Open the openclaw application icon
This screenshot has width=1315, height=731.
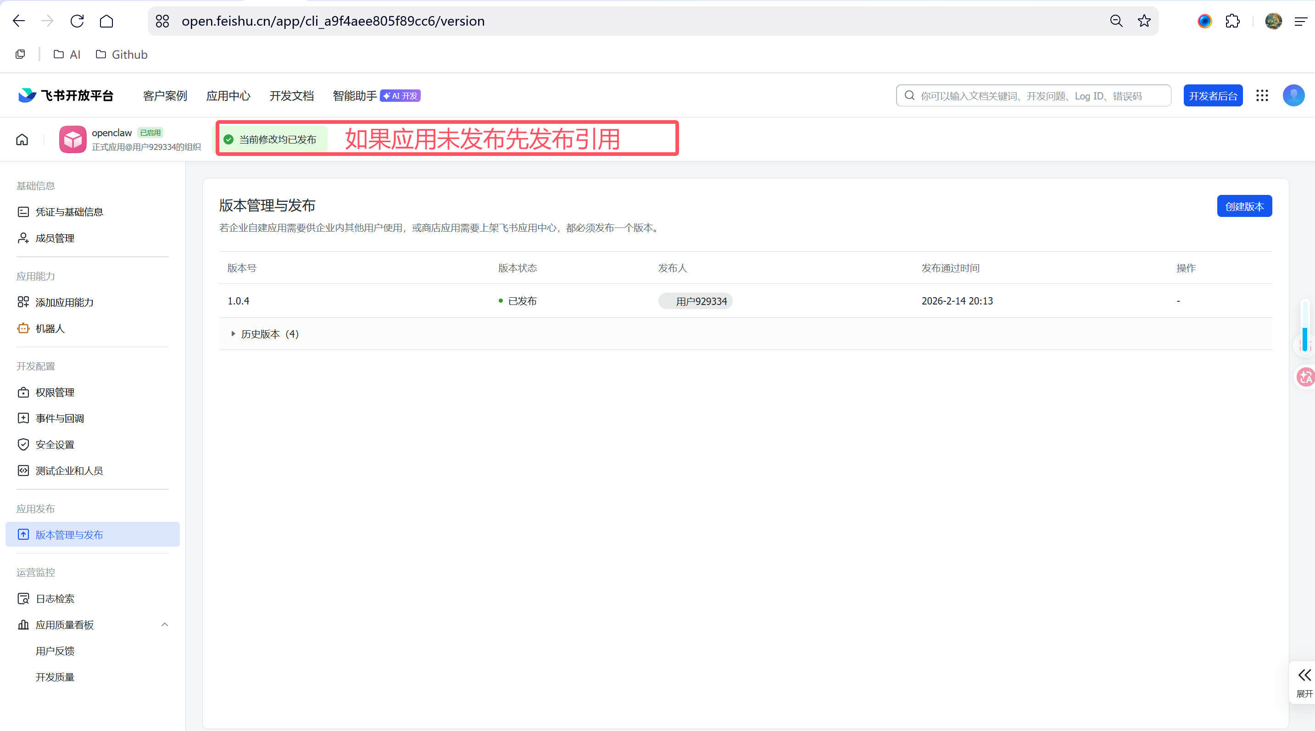pyautogui.click(x=72, y=139)
